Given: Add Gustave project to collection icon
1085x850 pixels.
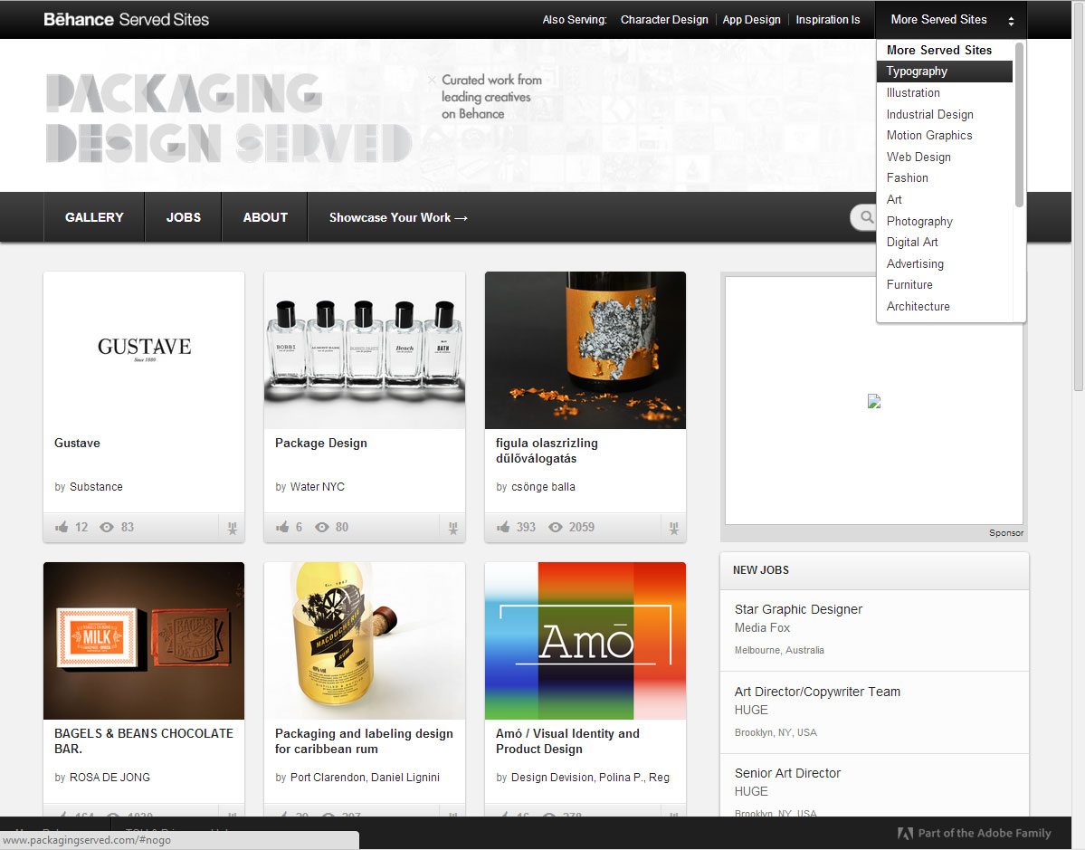Looking at the screenshot, I should [x=233, y=528].
